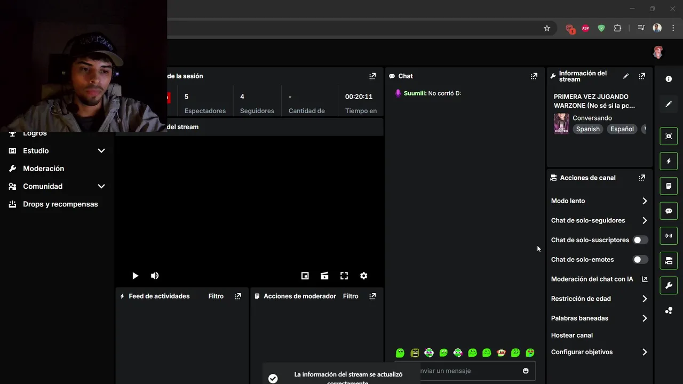Click Hostear canal

(572, 335)
